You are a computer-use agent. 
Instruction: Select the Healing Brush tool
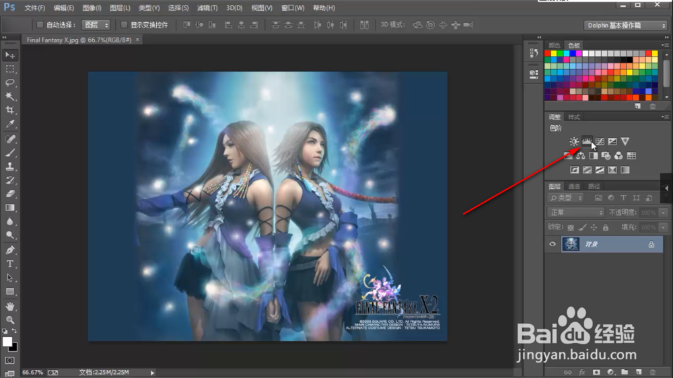pyautogui.click(x=10, y=139)
